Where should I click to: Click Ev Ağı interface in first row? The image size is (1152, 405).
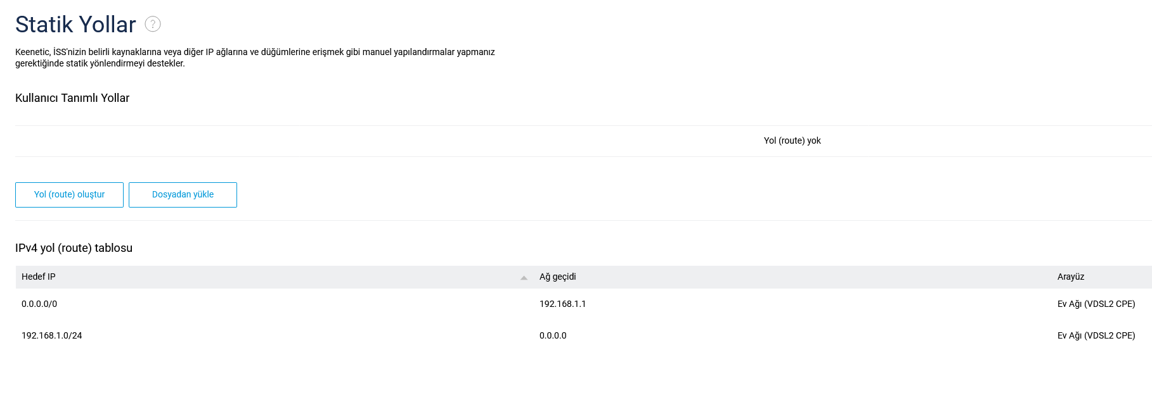(1096, 304)
